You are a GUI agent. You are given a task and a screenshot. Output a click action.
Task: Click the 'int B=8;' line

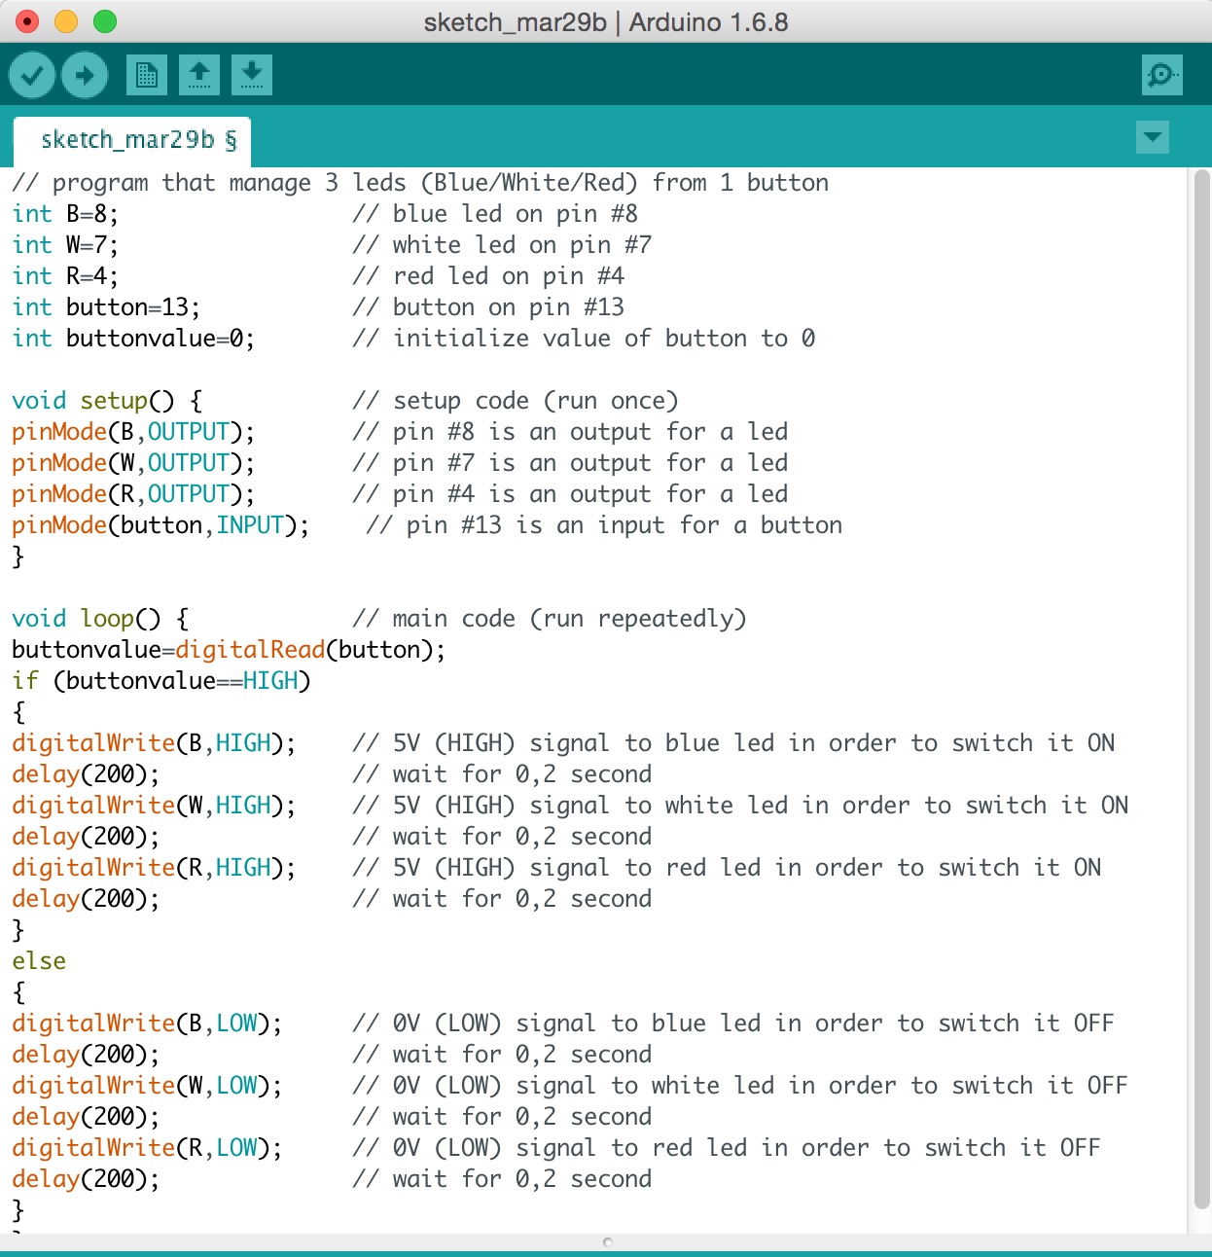coord(65,214)
